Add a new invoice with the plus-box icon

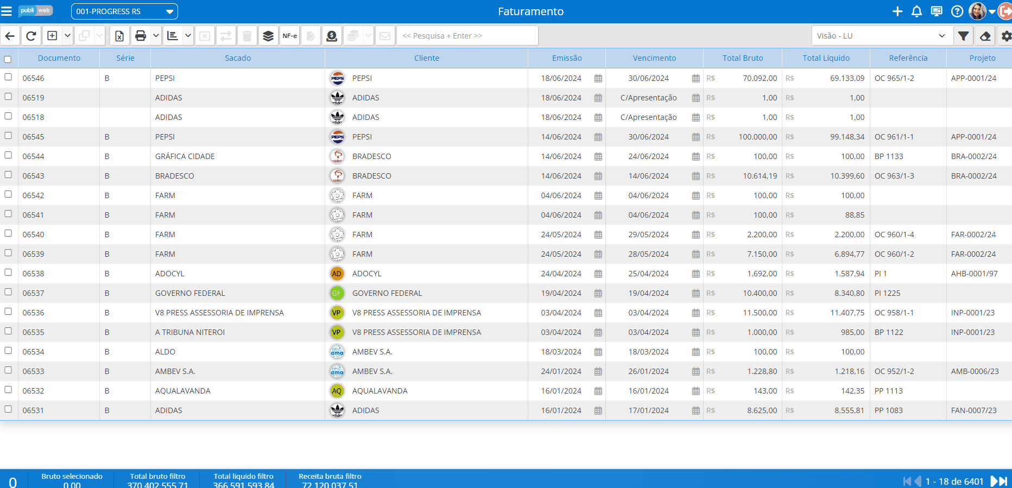(52, 36)
